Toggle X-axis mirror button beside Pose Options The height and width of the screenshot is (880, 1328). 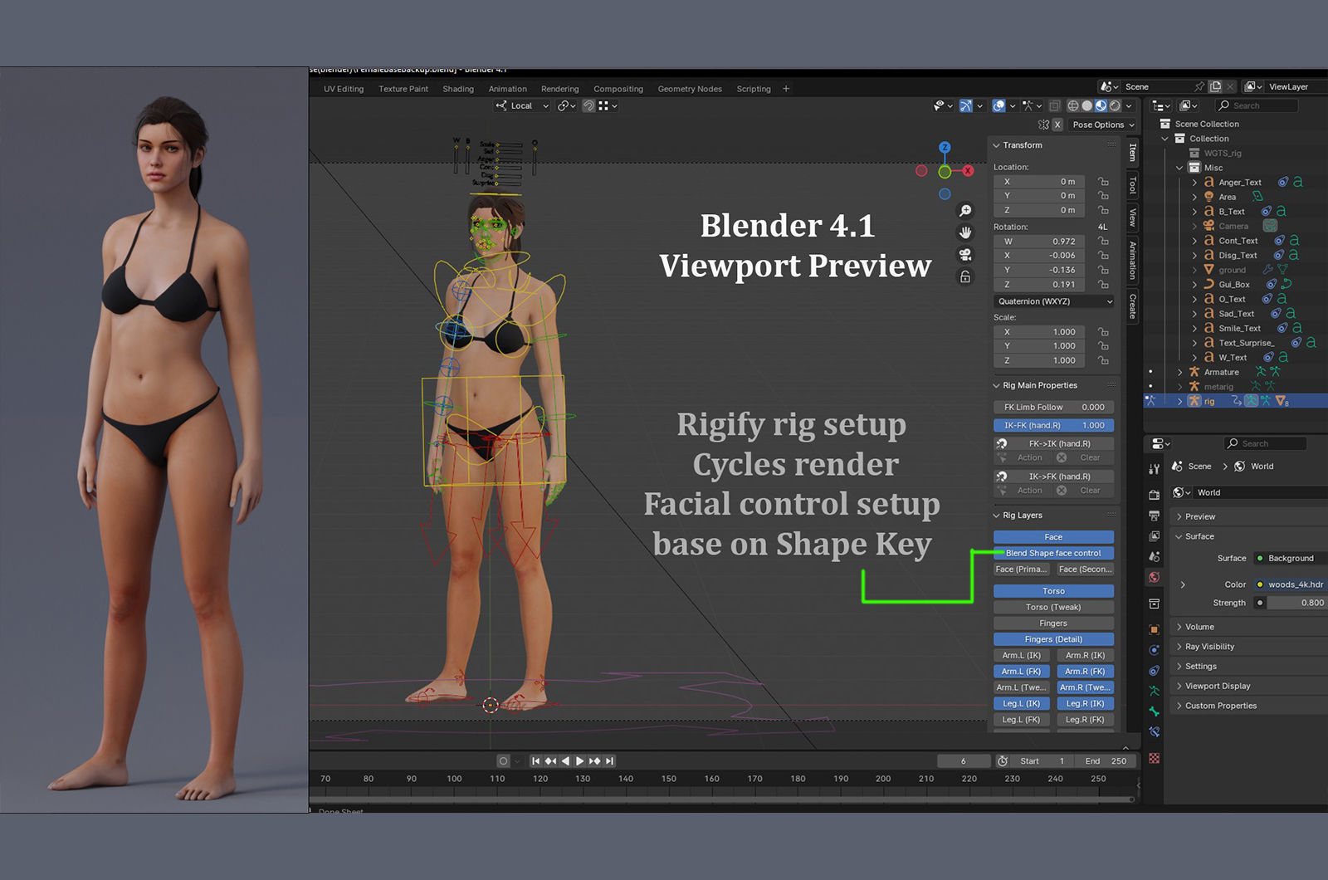pyautogui.click(x=1057, y=125)
